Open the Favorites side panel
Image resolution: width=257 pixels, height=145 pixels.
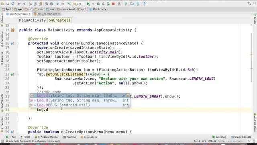(x=2, y=124)
